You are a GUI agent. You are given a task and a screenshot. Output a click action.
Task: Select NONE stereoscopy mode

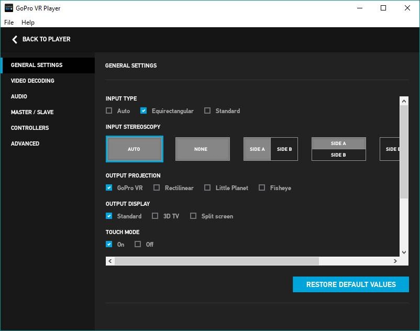pos(203,149)
